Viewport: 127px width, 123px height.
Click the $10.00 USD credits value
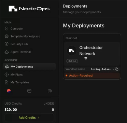(11, 110)
